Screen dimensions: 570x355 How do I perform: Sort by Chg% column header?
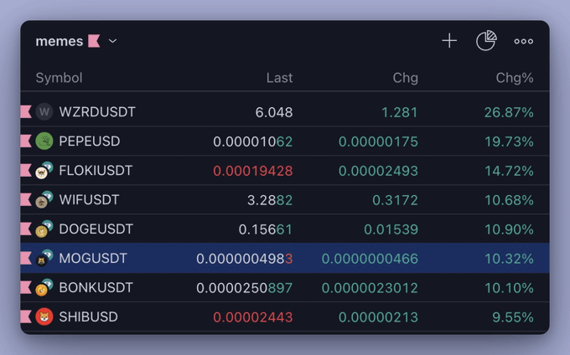tap(515, 78)
